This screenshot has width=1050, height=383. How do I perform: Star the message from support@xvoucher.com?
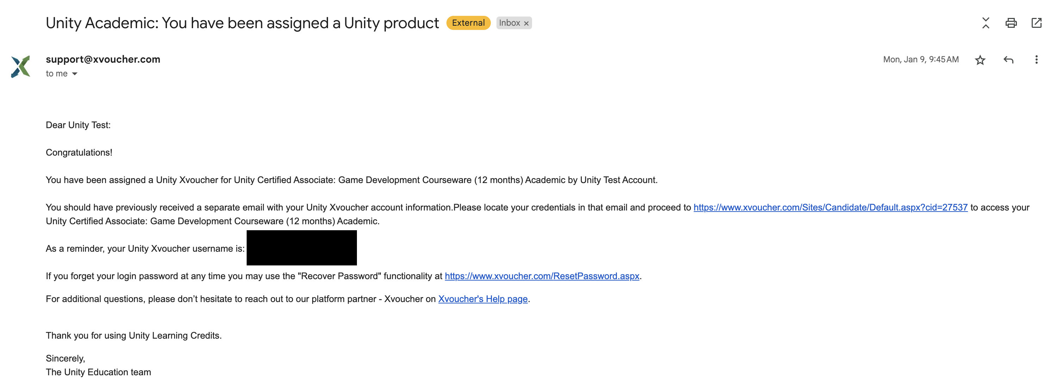tap(980, 60)
